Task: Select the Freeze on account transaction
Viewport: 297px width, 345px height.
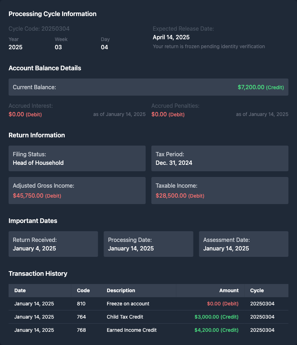Action: click(x=128, y=304)
